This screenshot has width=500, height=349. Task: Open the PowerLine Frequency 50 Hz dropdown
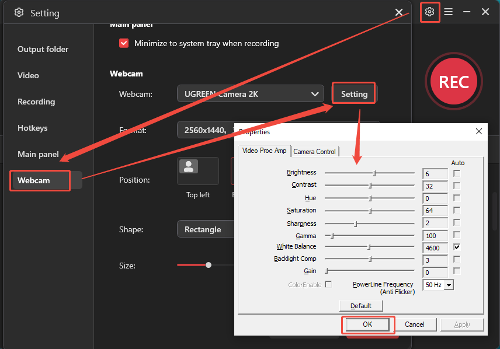[x=438, y=285]
